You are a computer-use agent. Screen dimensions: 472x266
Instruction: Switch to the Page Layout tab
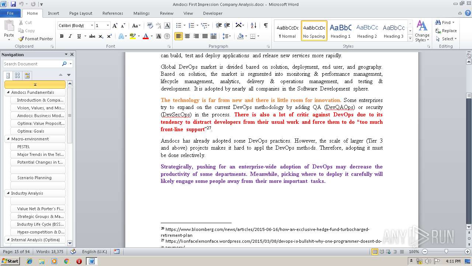pos(81,13)
